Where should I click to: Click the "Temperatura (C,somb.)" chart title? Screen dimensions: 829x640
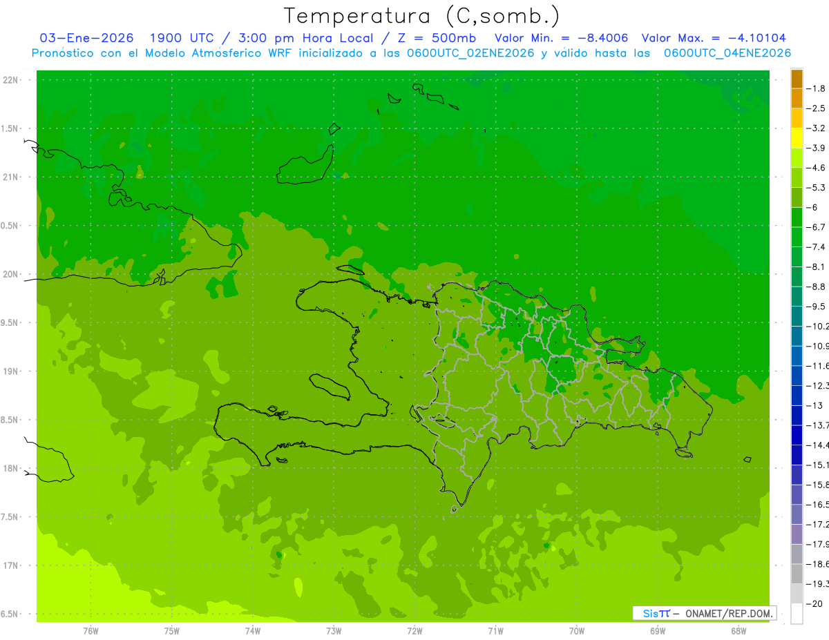(x=421, y=16)
